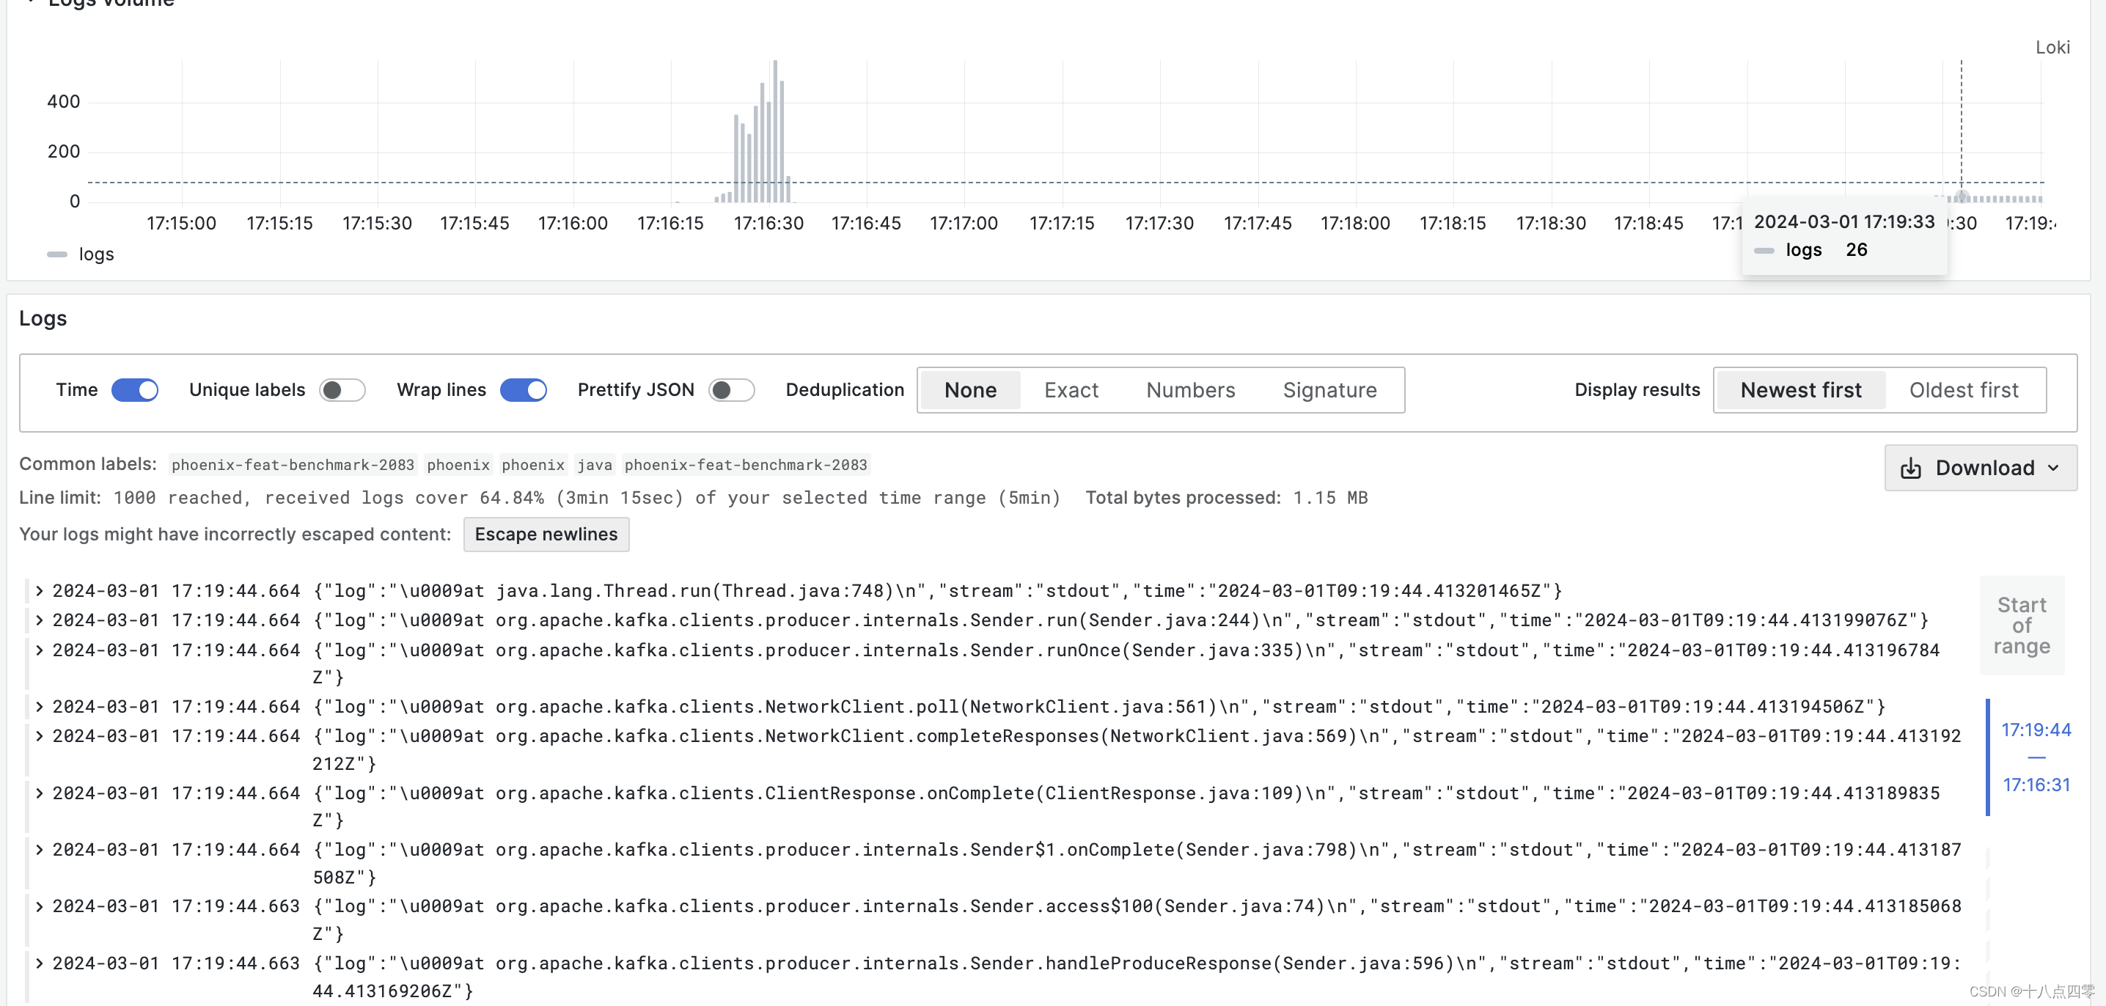Screen dimensions: 2106x1006
Task: Expand the Sender.runOnce log entry
Action: click(38, 650)
